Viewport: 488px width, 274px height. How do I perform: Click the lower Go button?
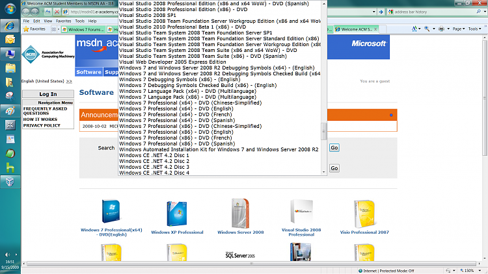[x=334, y=168]
